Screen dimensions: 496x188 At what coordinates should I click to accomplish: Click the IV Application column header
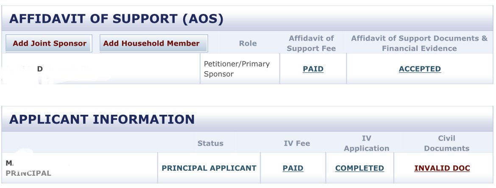coord(366,143)
